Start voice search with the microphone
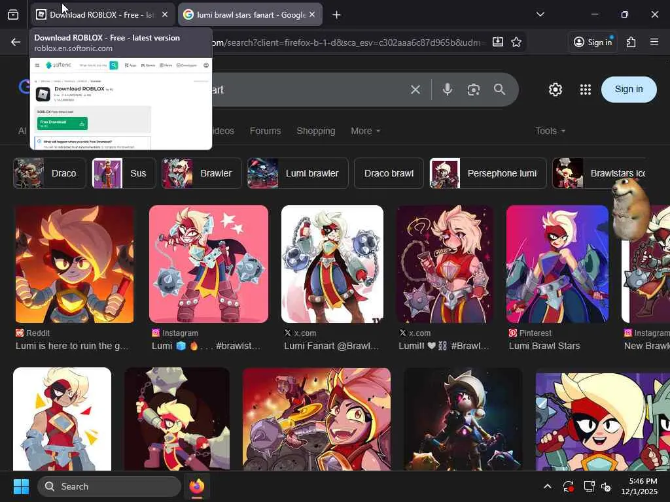 (448, 90)
